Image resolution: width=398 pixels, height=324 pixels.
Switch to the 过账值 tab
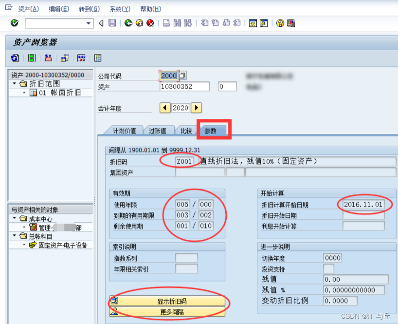pyautogui.click(x=158, y=131)
